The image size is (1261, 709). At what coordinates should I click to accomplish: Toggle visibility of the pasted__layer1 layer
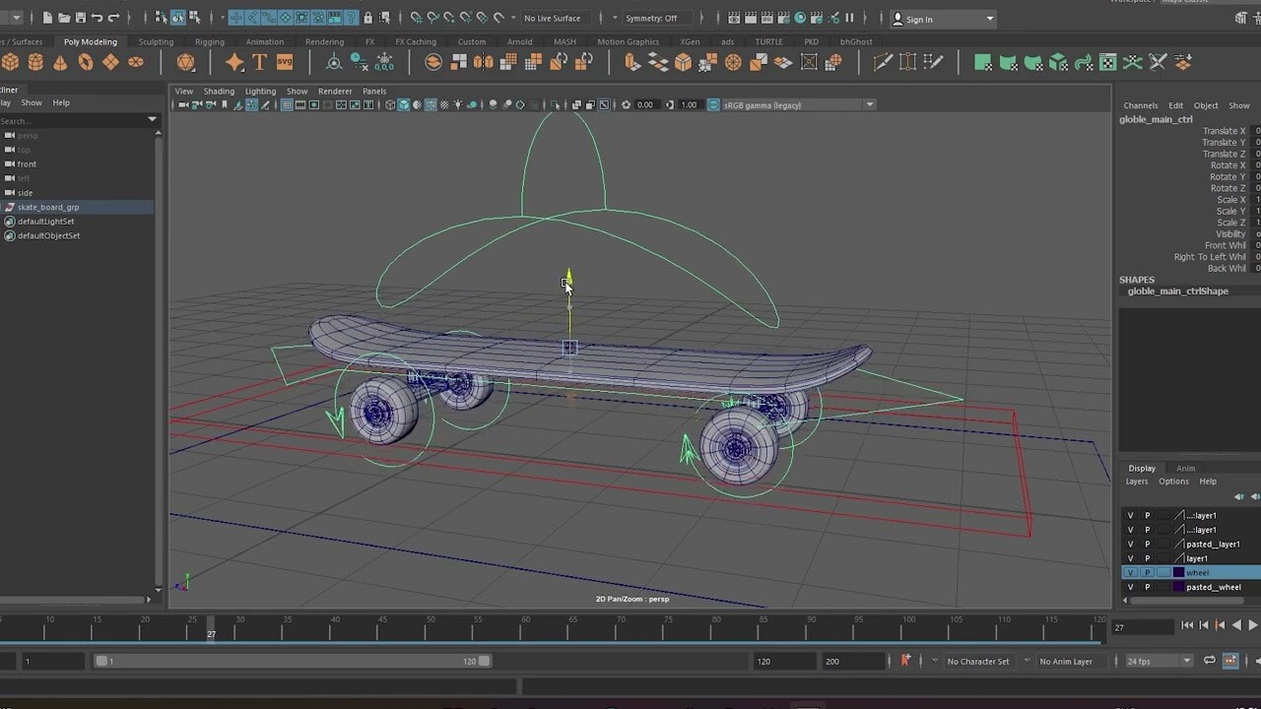[1131, 544]
